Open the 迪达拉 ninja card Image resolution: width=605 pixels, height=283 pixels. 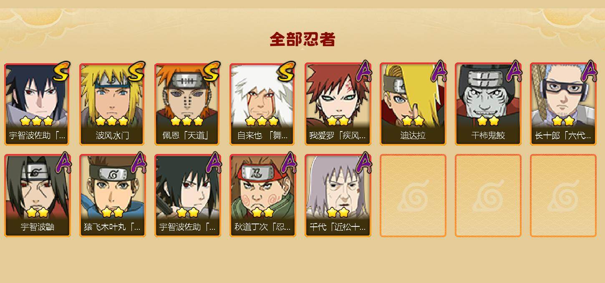413,104
